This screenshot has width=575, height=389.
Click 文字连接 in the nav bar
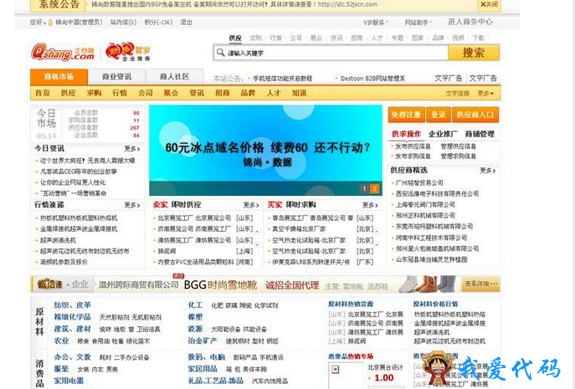458,94
